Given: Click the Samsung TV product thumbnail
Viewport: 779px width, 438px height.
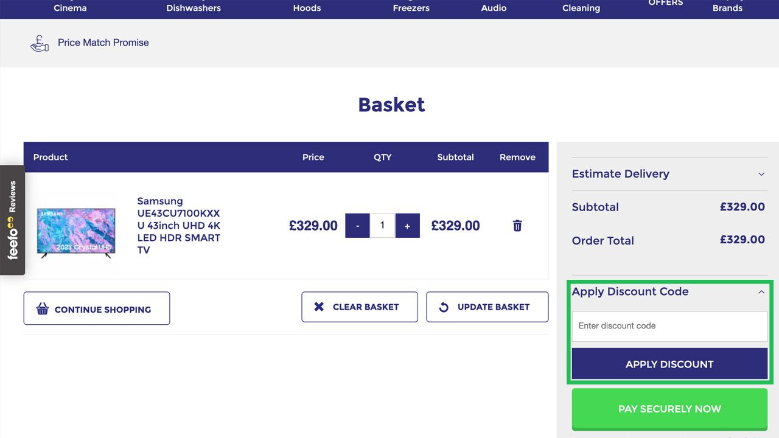Looking at the screenshot, I should point(76,233).
